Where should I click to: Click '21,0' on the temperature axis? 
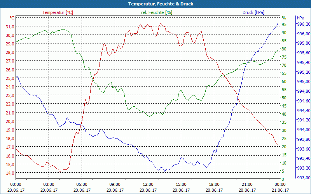coord(10,113)
